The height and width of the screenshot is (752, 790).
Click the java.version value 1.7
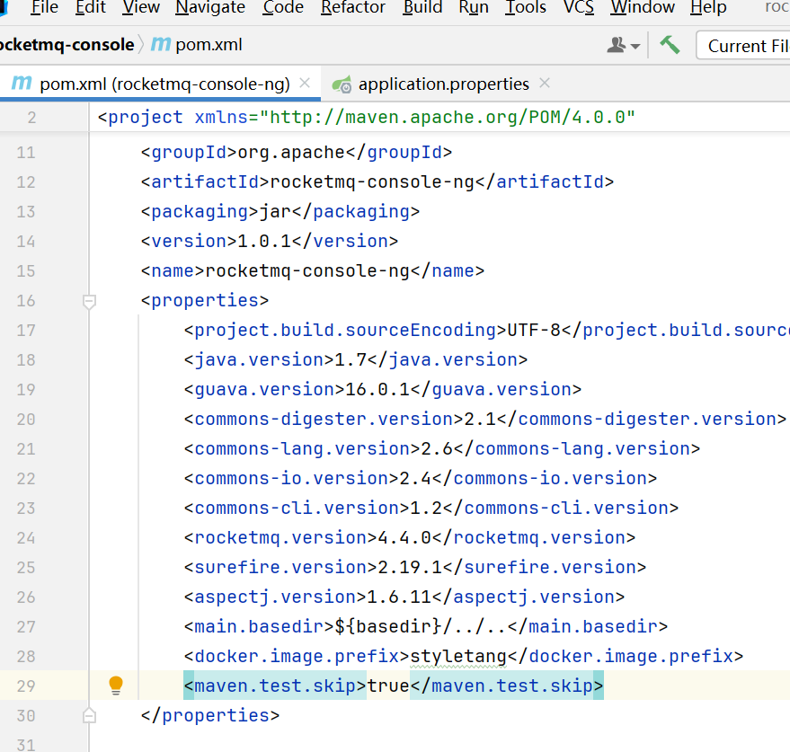click(351, 359)
